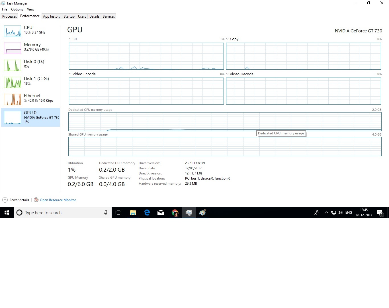Select the Disk 1 (C: G:) graph icon
The height and width of the screenshot is (308, 389).
tap(13, 82)
